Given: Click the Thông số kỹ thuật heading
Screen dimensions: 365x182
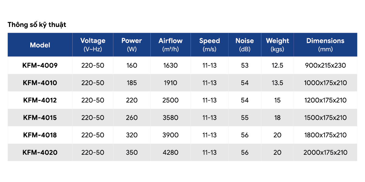Looking at the screenshot, I should (x=37, y=25).
